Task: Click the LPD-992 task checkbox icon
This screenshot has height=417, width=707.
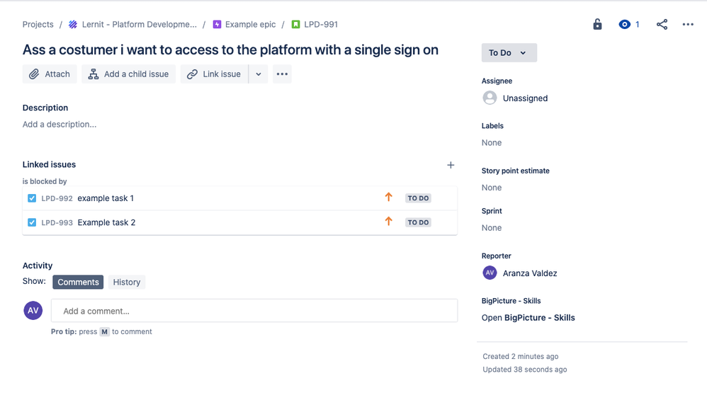Action: [32, 198]
